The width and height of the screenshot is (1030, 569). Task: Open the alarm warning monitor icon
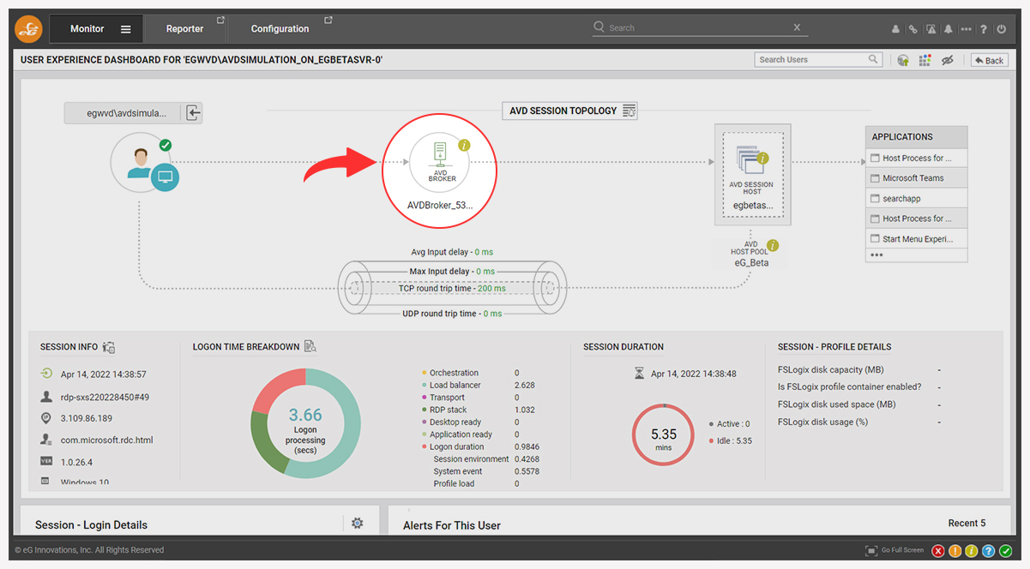(931, 29)
